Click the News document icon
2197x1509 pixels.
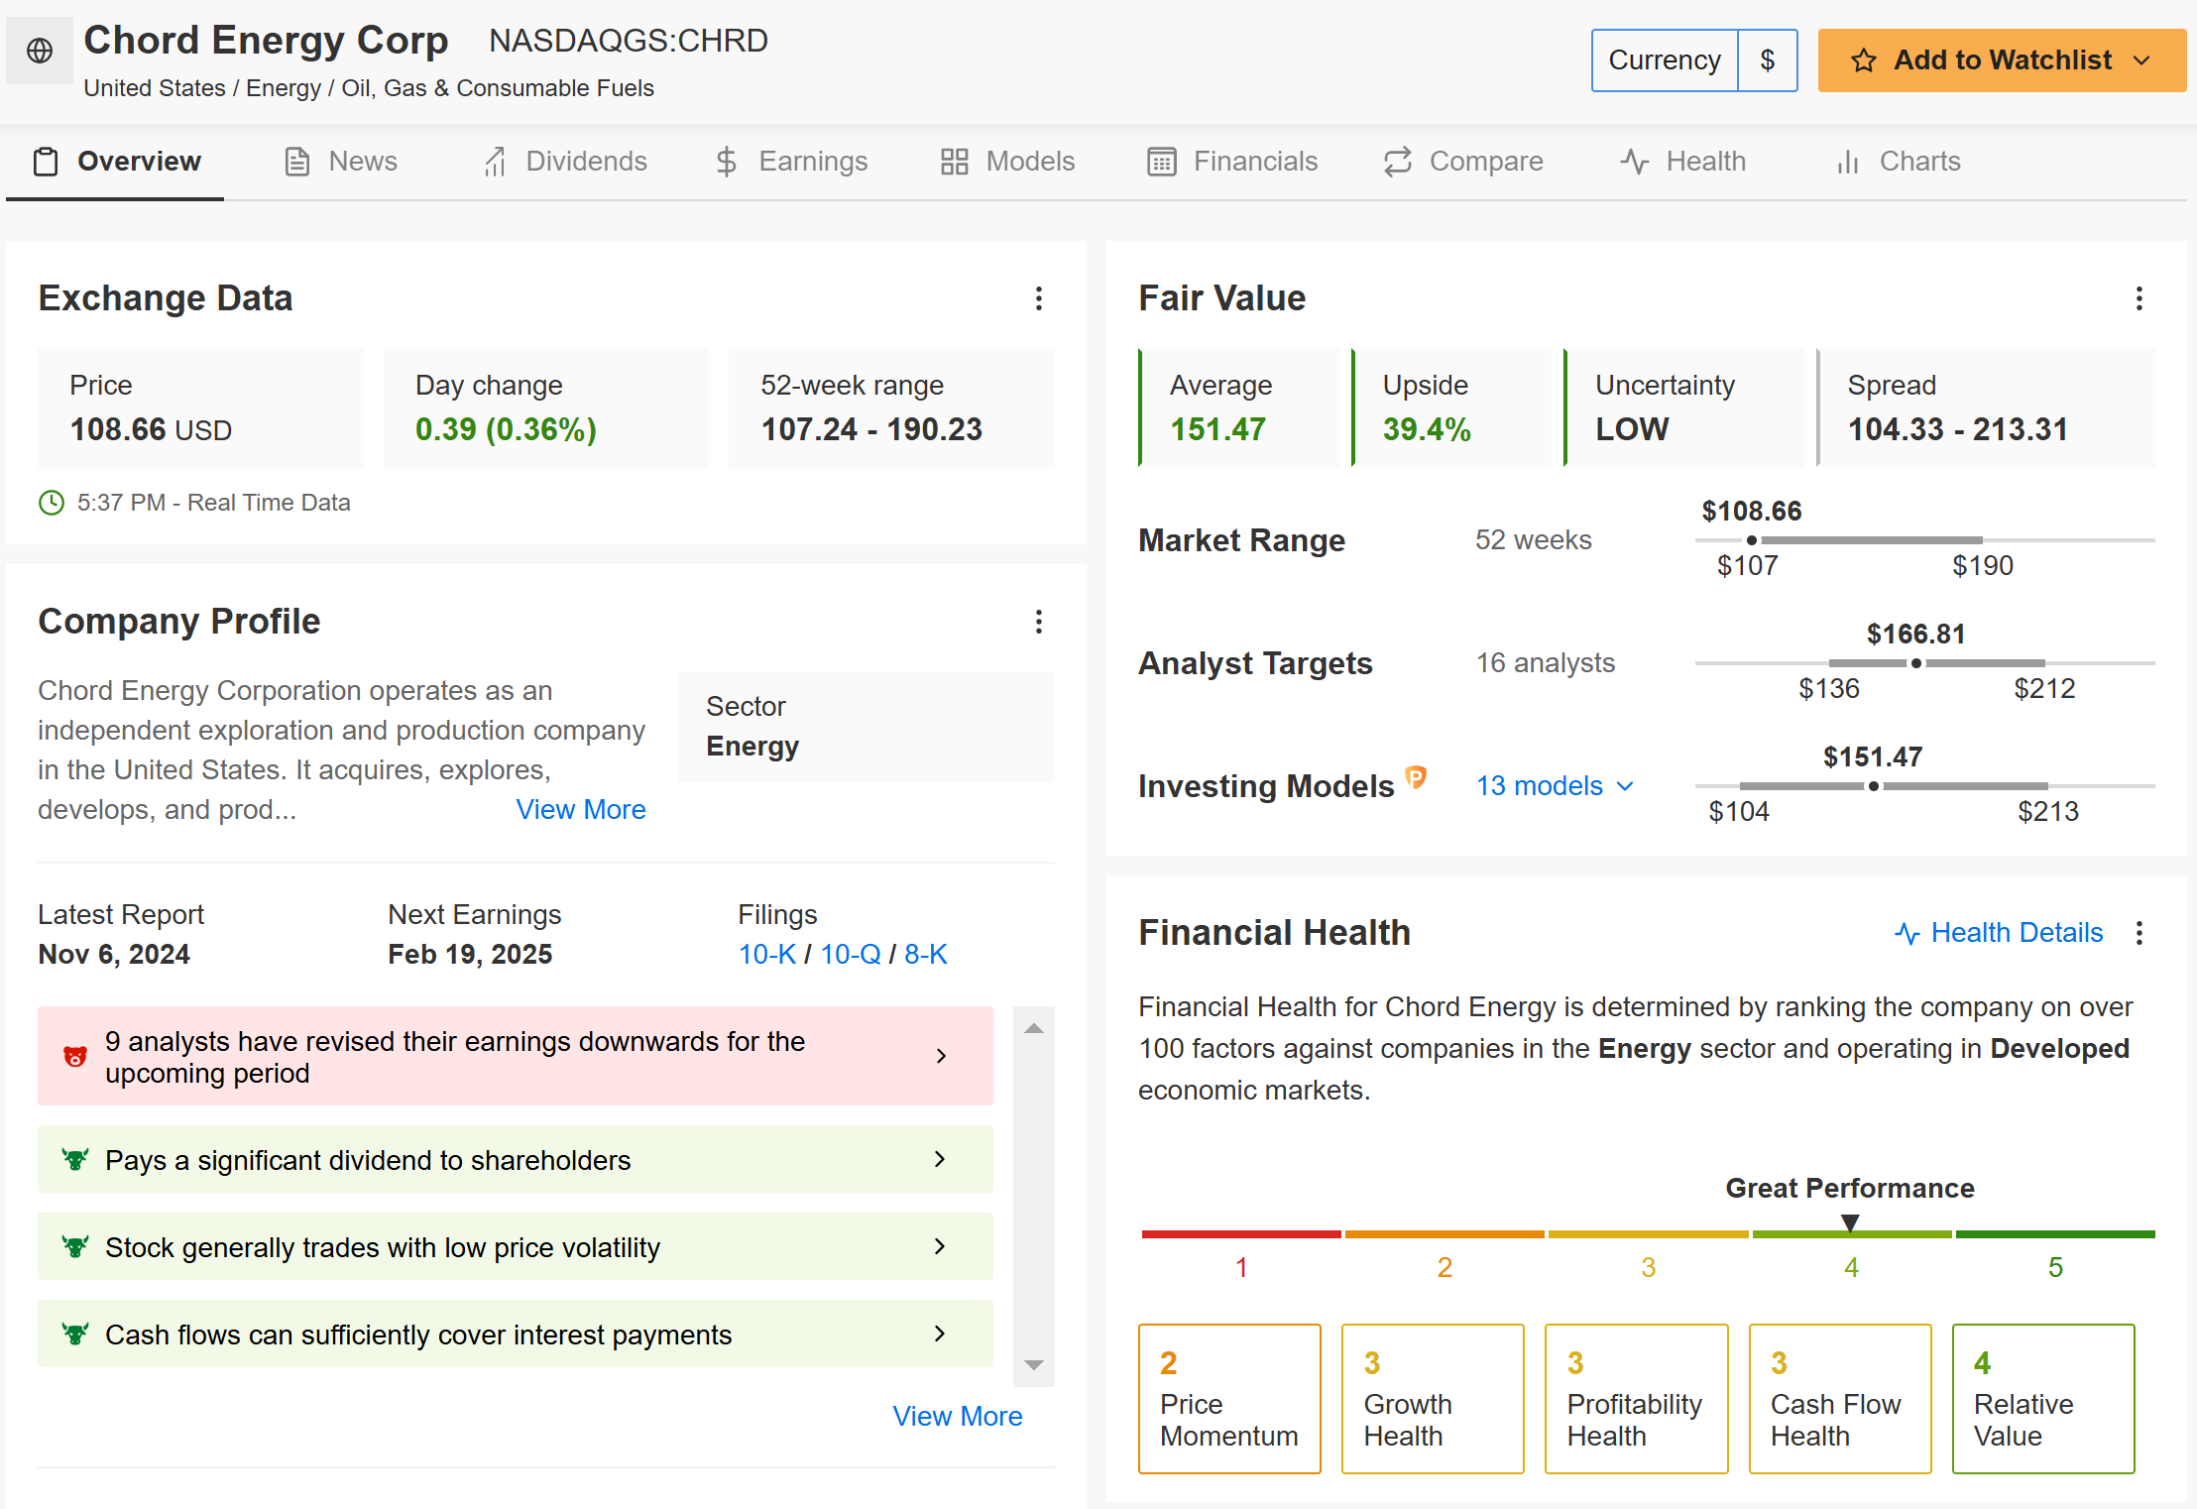coord(297,162)
